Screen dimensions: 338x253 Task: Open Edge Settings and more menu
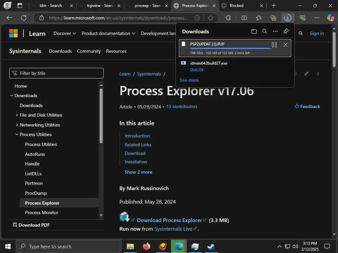tap(317, 18)
